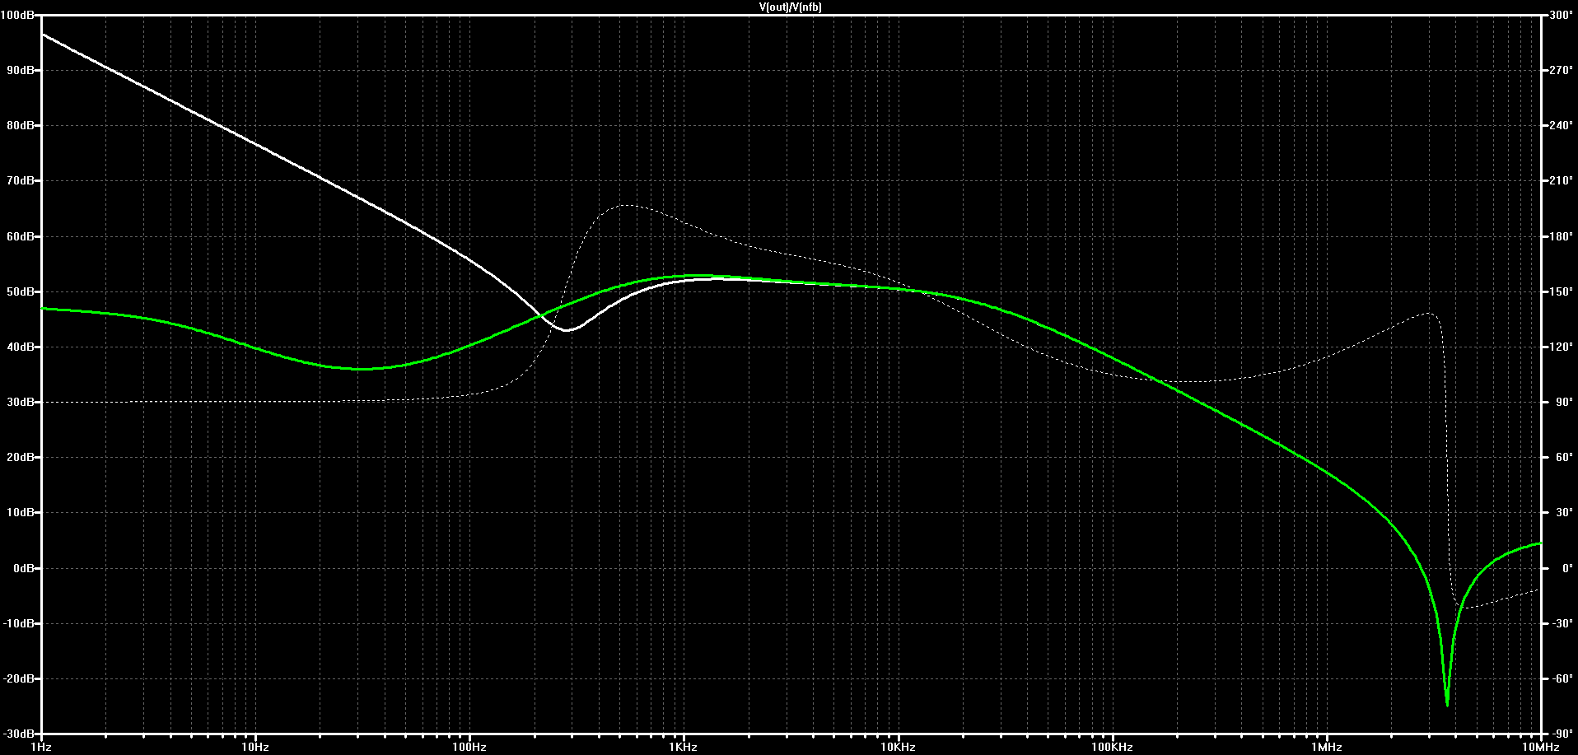
Task: Select the 100Hz frequency axis label
Action: pos(469,747)
